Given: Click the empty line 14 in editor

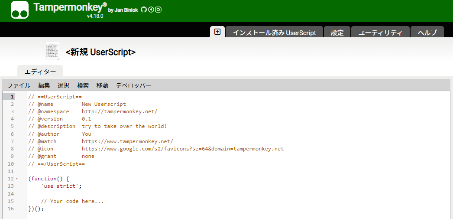Looking at the screenshot, I should pos(238,193).
